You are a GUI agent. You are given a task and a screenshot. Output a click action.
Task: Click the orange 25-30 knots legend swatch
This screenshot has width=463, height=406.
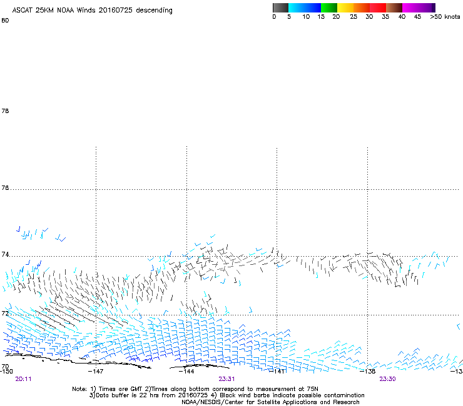click(x=362, y=7)
